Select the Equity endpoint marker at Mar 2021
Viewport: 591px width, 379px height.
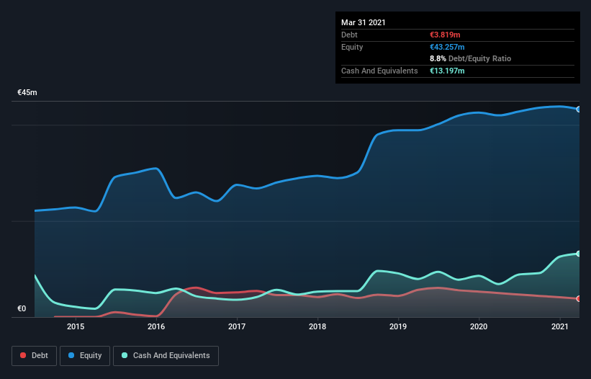click(579, 110)
